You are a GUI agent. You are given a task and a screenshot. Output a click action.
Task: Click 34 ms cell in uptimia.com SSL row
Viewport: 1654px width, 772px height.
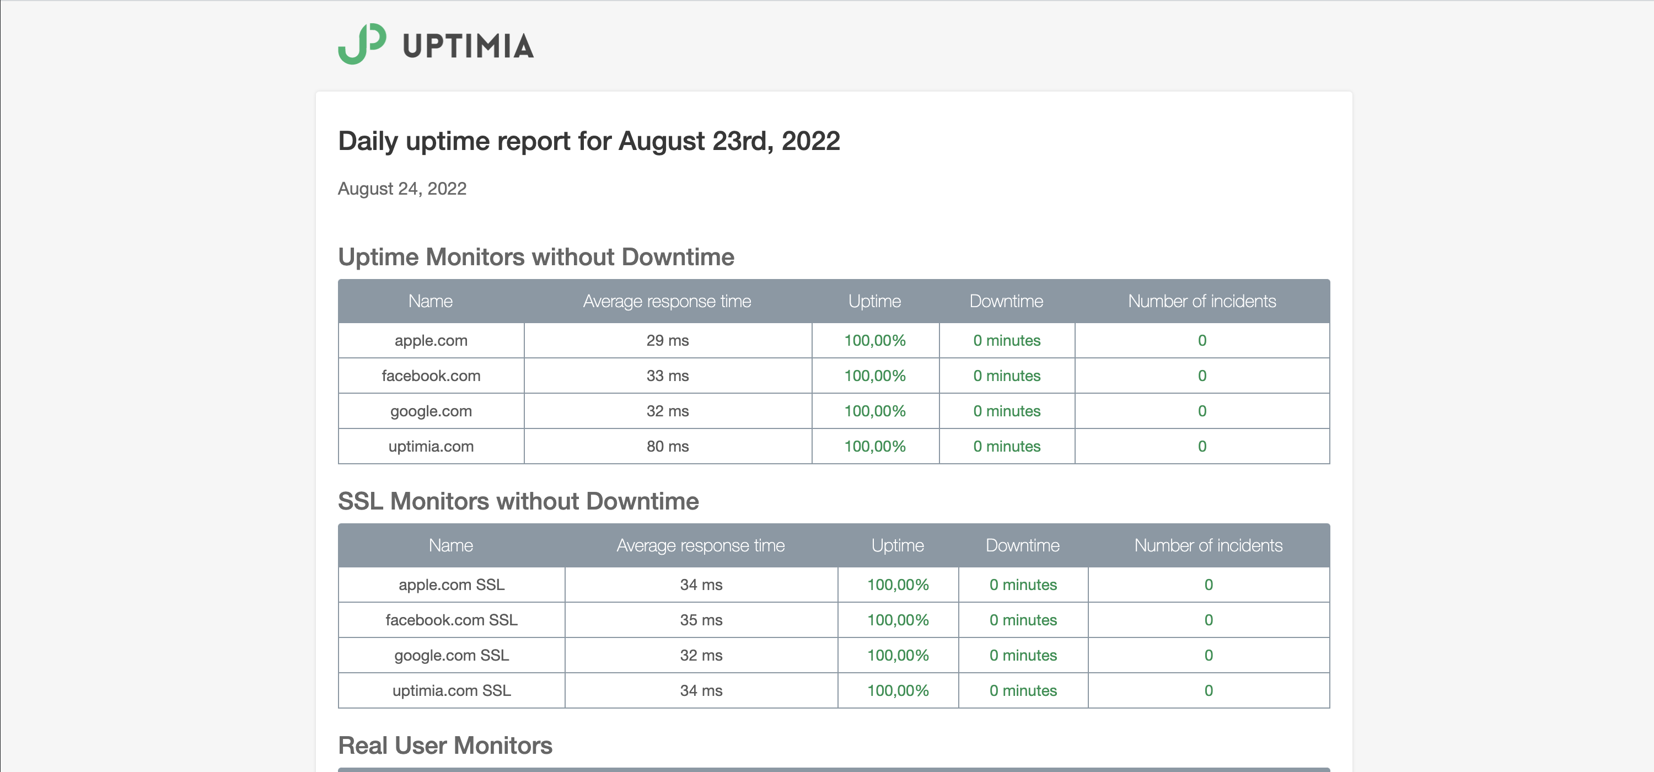701,690
